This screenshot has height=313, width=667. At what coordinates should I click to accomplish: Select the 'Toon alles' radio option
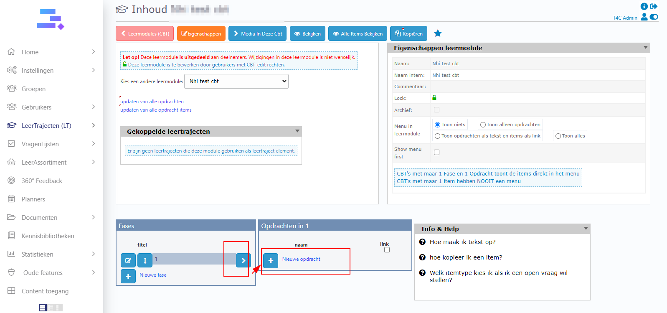pyautogui.click(x=558, y=136)
